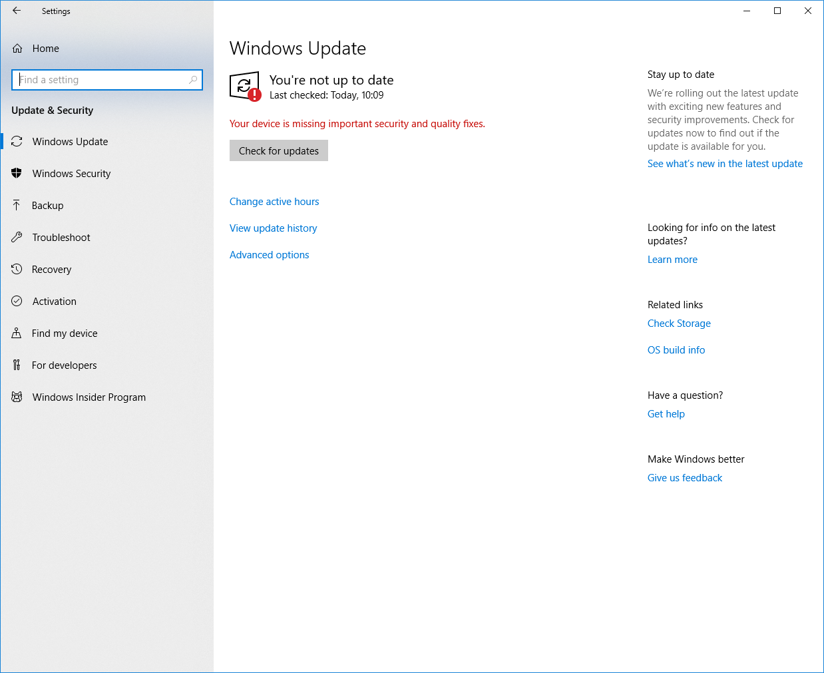Screen dimensions: 824x673
Task: Open See what's new in latest update
Action: pyautogui.click(x=725, y=164)
